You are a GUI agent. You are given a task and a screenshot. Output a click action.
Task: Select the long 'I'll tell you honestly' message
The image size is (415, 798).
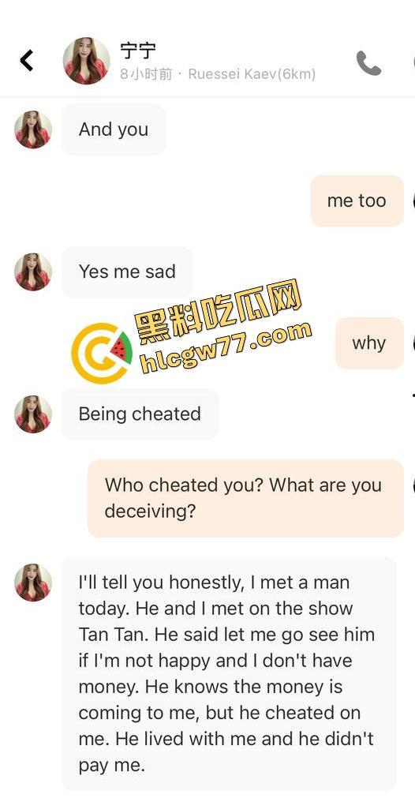coord(229,674)
